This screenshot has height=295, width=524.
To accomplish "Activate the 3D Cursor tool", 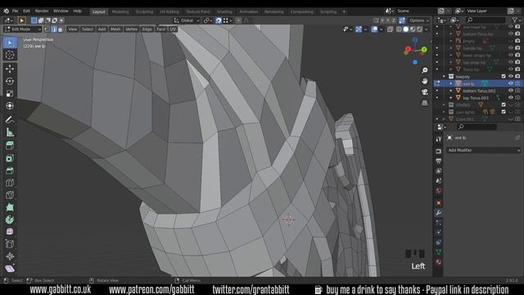I will 10,55.
